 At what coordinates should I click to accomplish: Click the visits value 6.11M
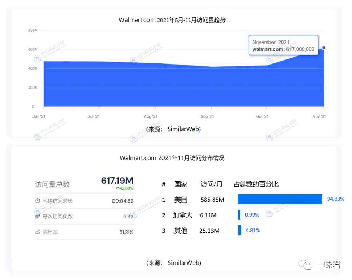tap(208, 215)
